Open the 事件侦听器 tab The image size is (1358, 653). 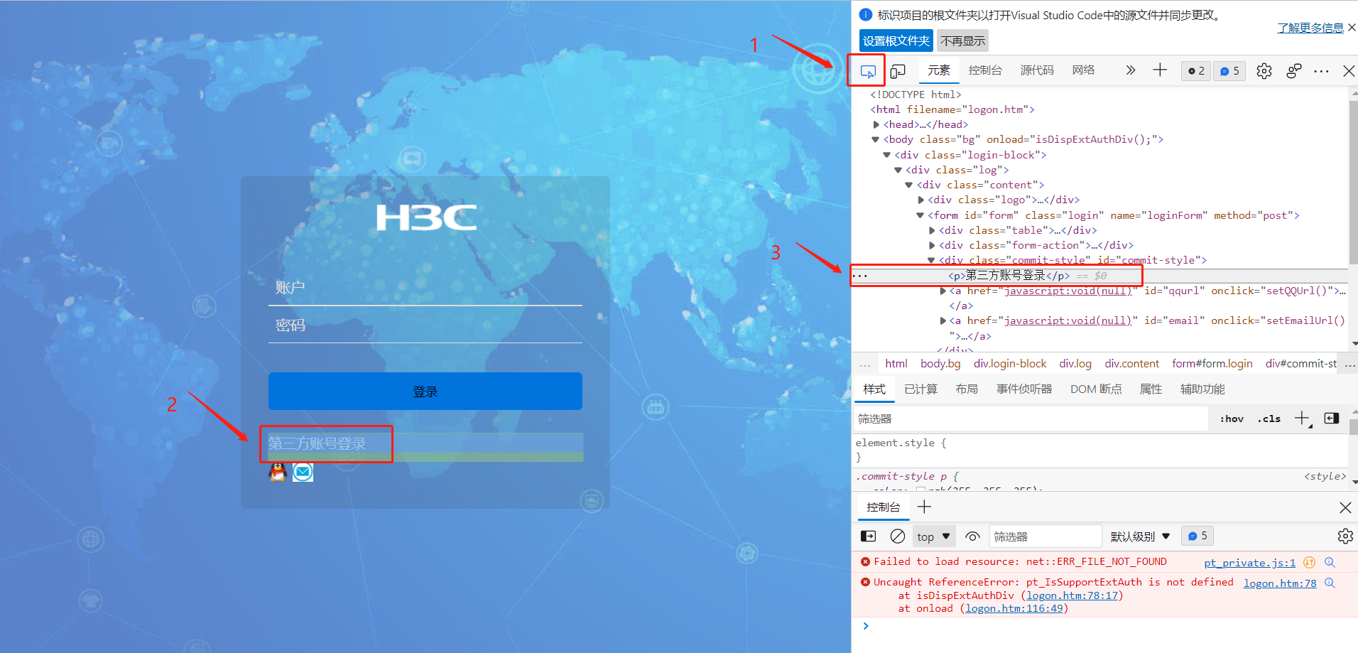pyautogui.click(x=1024, y=389)
